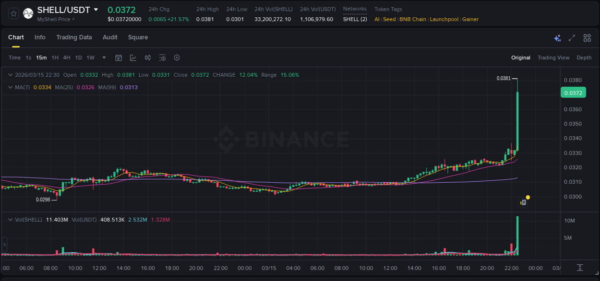Click the fullscreen expand chart icon
Screen dimensions: 600x281
point(572,37)
